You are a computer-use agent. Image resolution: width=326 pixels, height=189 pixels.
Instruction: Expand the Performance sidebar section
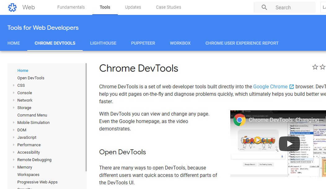tap(14, 145)
